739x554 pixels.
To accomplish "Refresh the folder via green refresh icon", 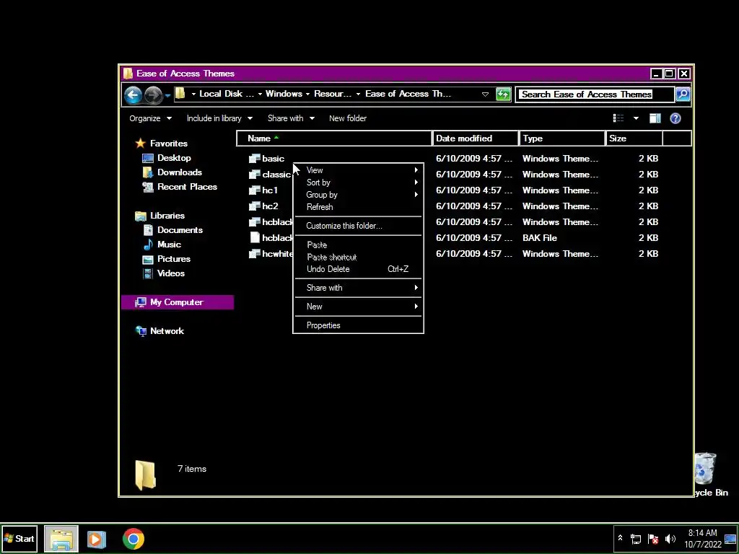I will click(503, 94).
